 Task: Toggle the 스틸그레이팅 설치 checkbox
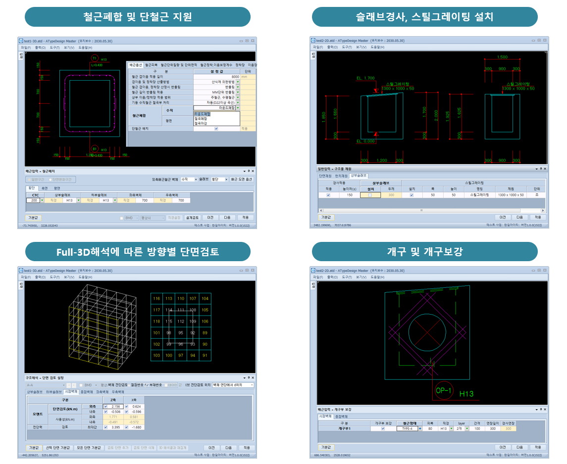tap(412, 195)
